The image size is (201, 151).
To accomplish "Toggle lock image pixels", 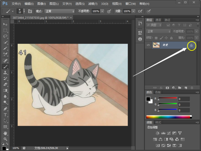I will 161,38.
